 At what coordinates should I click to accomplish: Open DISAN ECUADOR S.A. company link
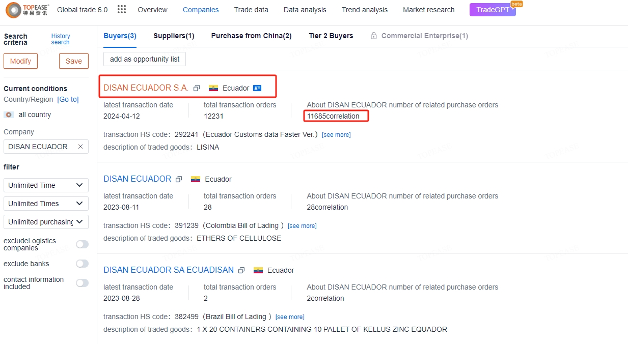pyautogui.click(x=146, y=88)
